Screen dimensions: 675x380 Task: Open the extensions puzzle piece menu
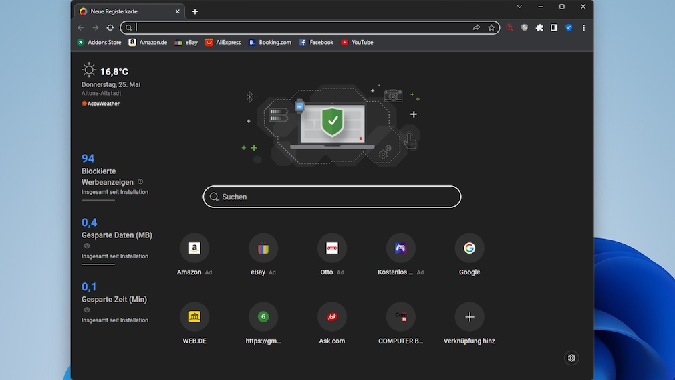click(x=539, y=27)
